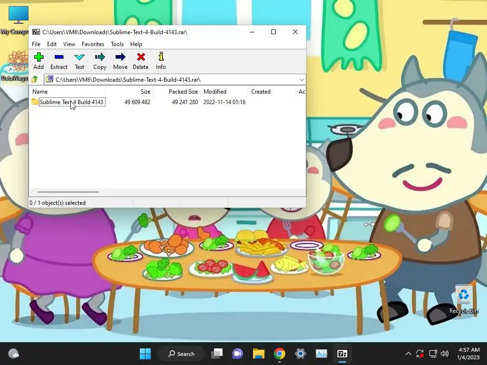Open the Windows Start menu
This screenshot has height=365, width=487.
point(145,354)
